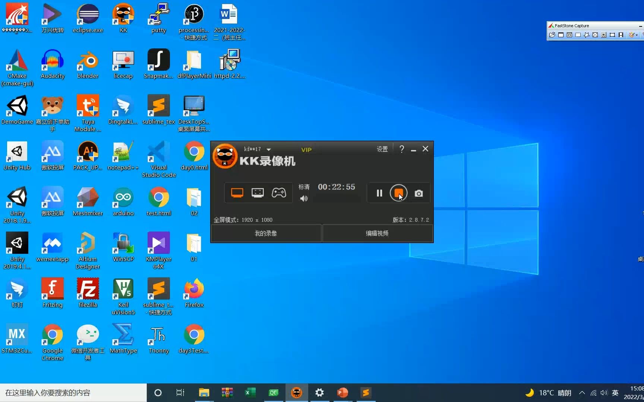Select the Audacity desktop icon
Image resolution: width=644 pixels, height=402 pixels.
click(53, 64)
